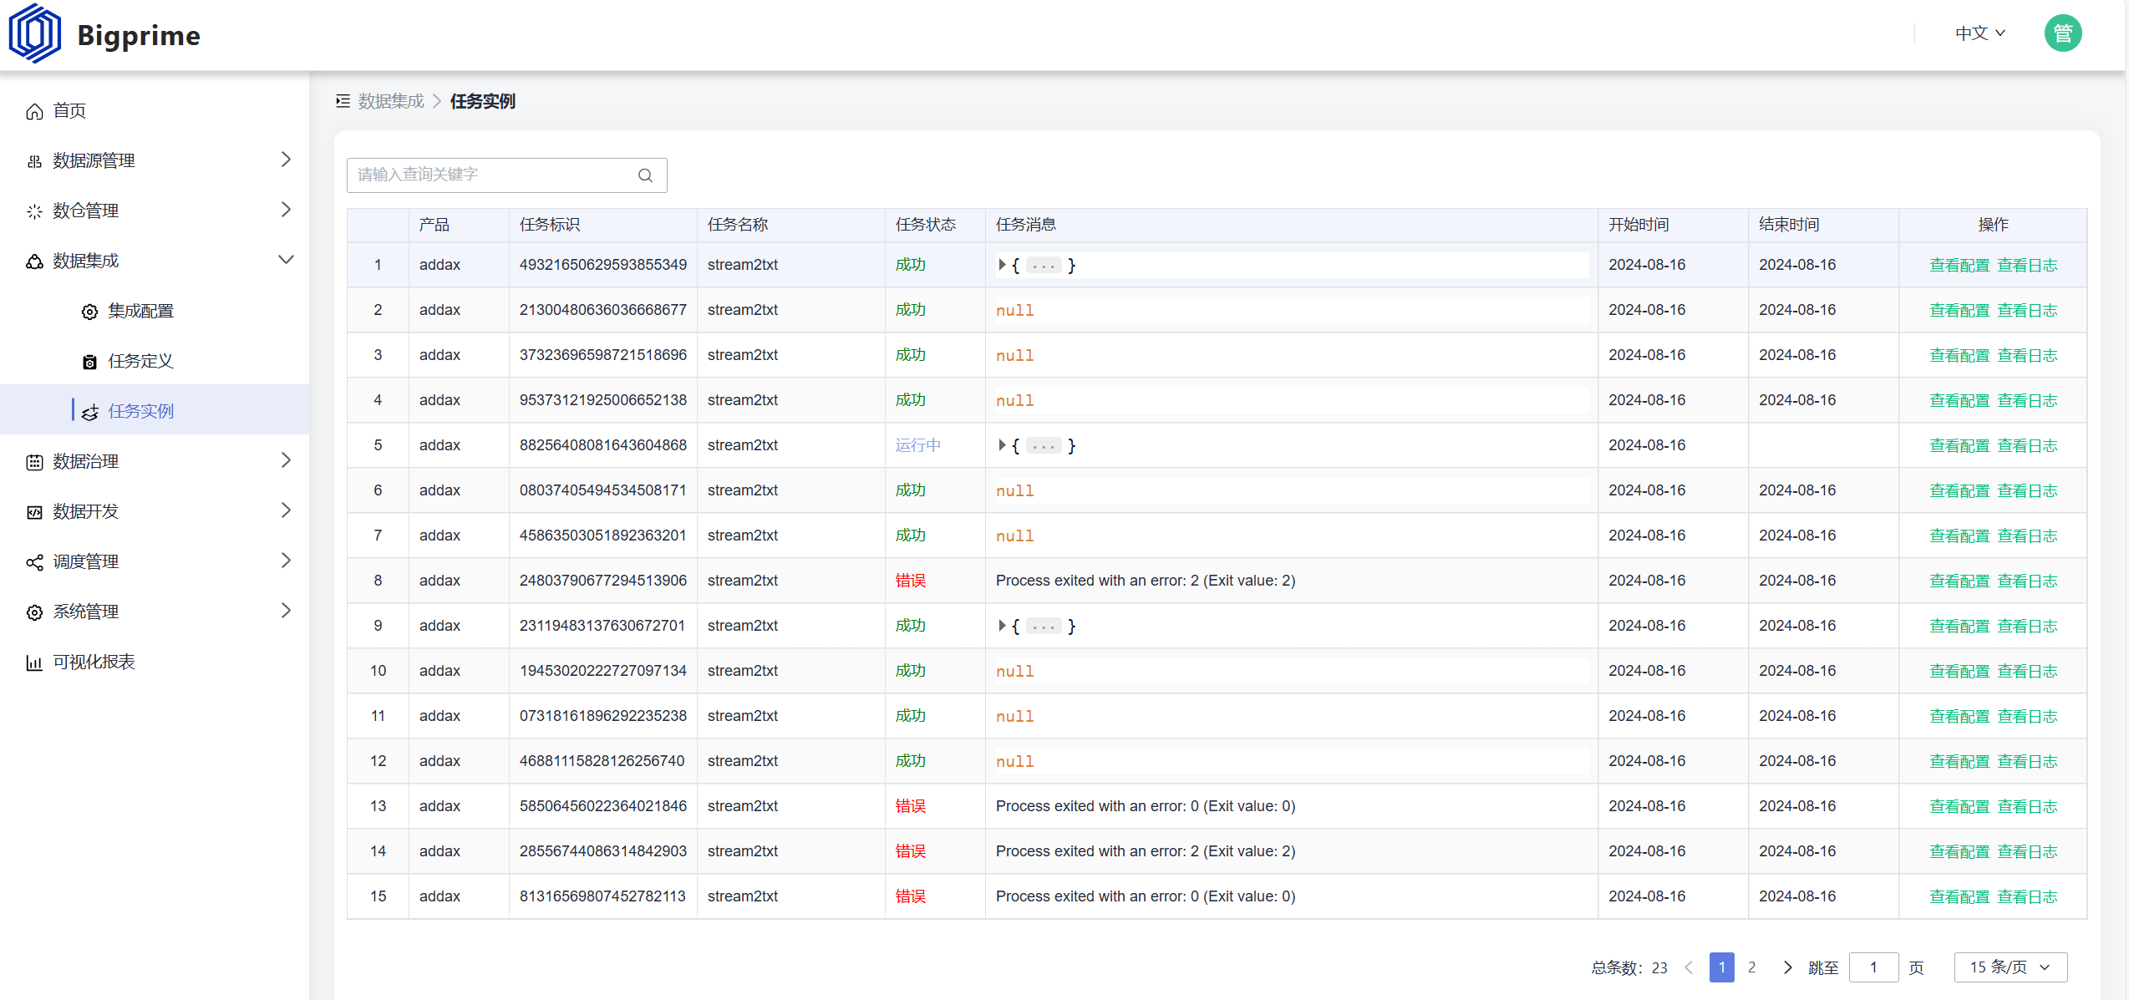Click task ID 23119483137630672701
The image size is (2129, 1000).
pyautogui.click(x=602, y=626)
